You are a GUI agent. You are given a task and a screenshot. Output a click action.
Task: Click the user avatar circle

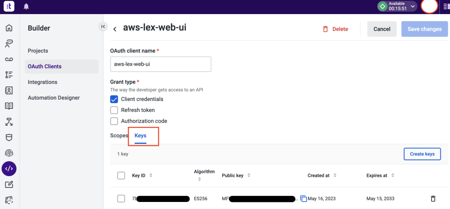tap(429, 6)
